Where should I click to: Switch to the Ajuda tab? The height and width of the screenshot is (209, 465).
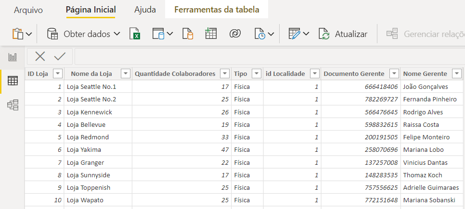(145, 10)
